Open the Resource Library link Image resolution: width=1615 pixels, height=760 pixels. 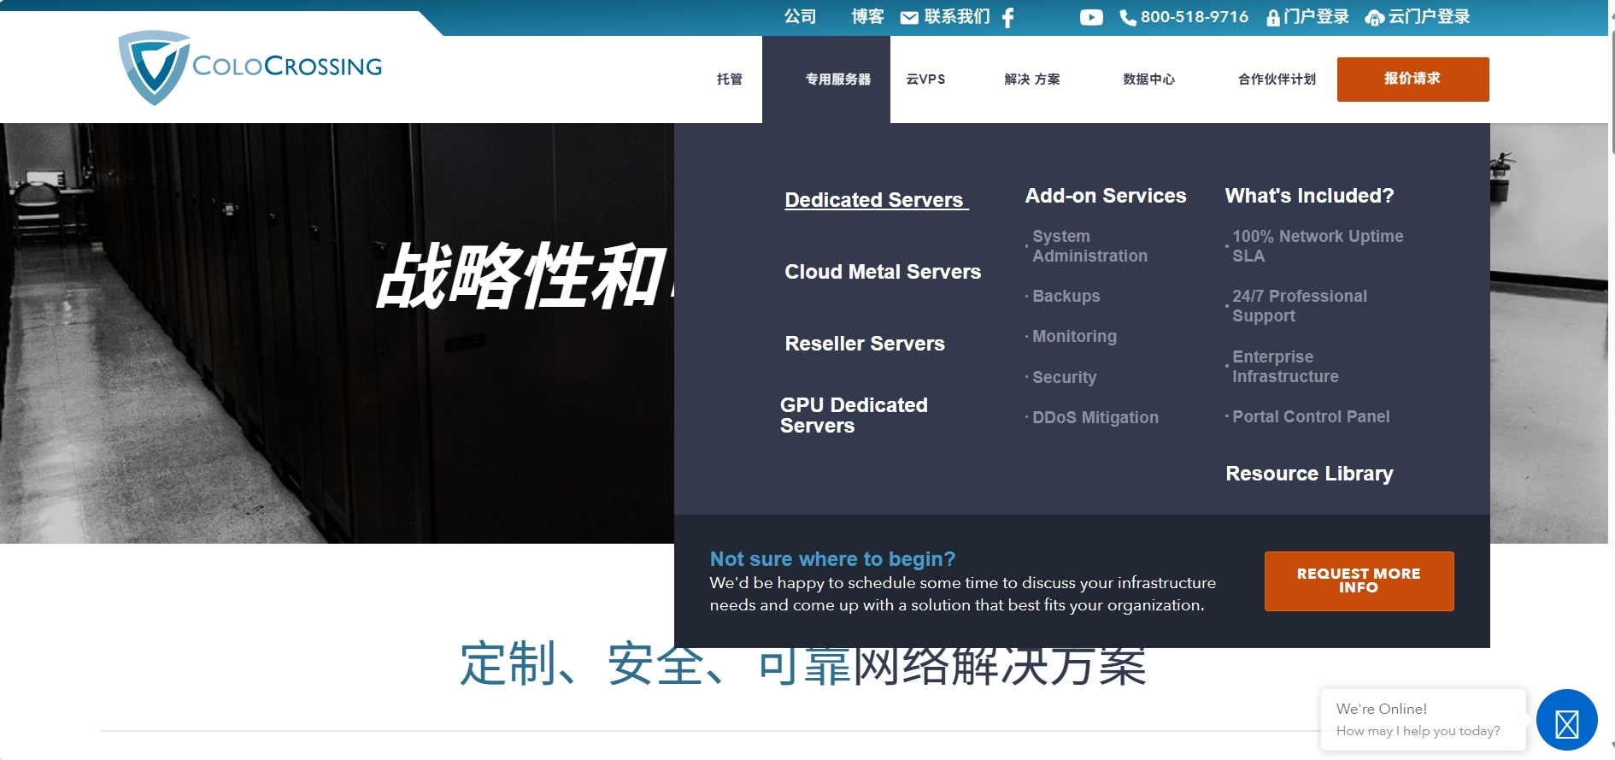pyautogui.click(x=1309, y=474)
